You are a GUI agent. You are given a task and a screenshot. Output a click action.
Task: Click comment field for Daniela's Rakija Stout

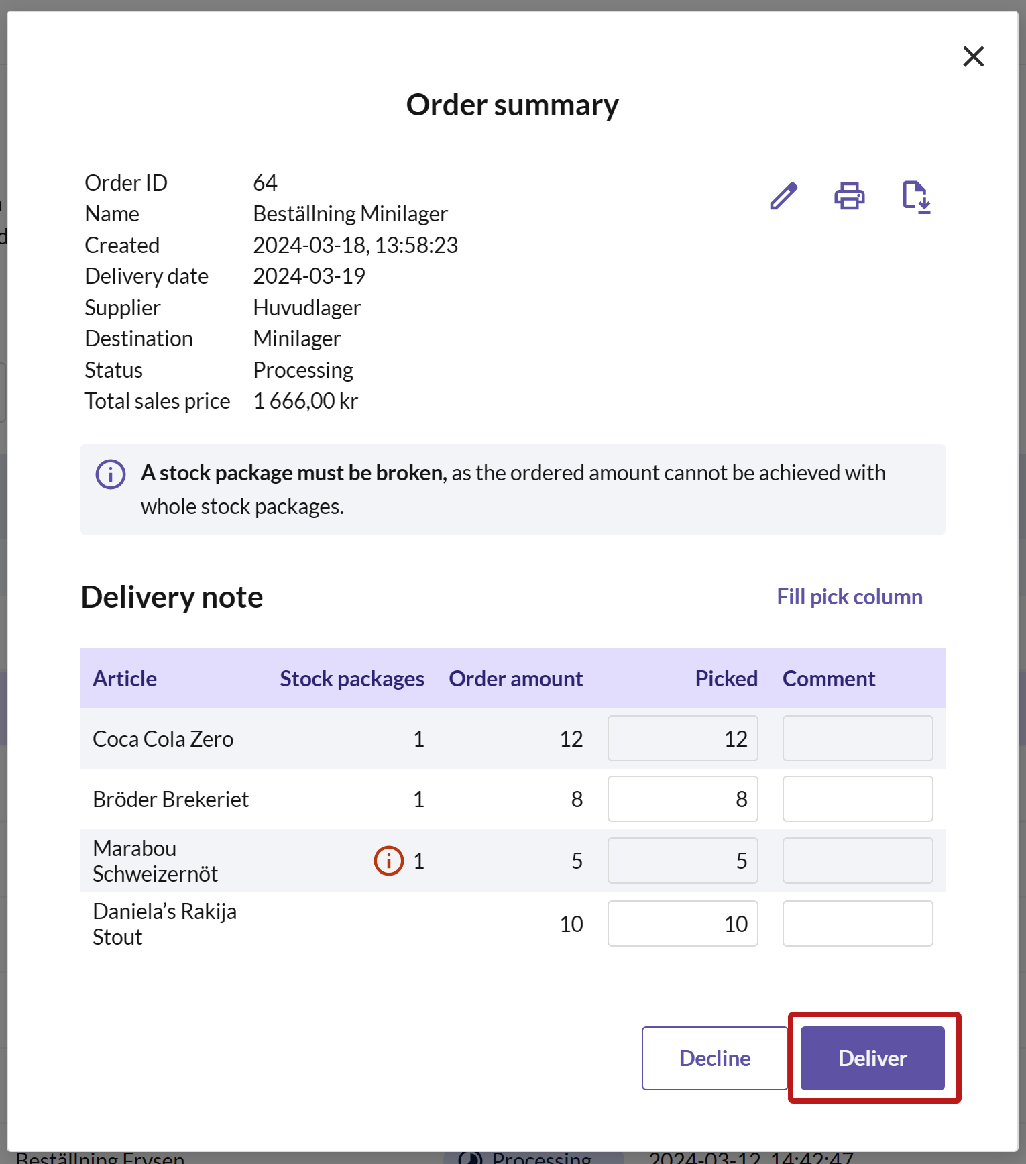click(x=857, y=924)
